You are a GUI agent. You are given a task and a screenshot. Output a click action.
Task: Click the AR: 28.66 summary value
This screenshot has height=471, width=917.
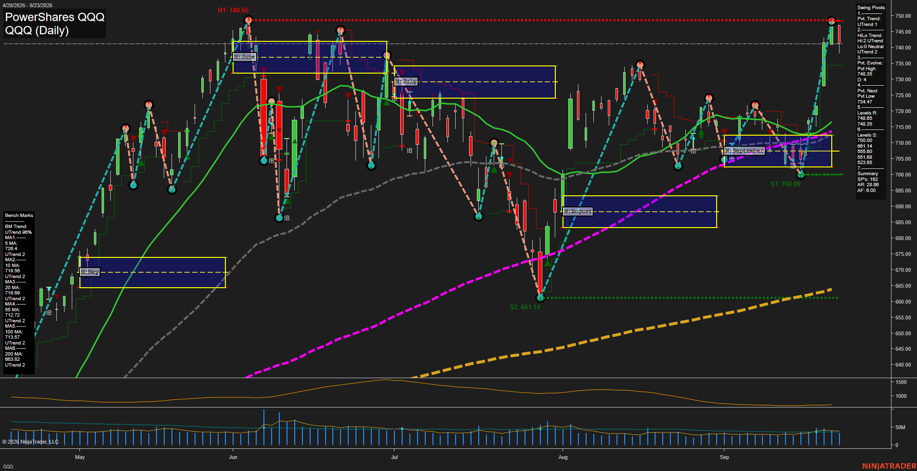tap(868, 185)
